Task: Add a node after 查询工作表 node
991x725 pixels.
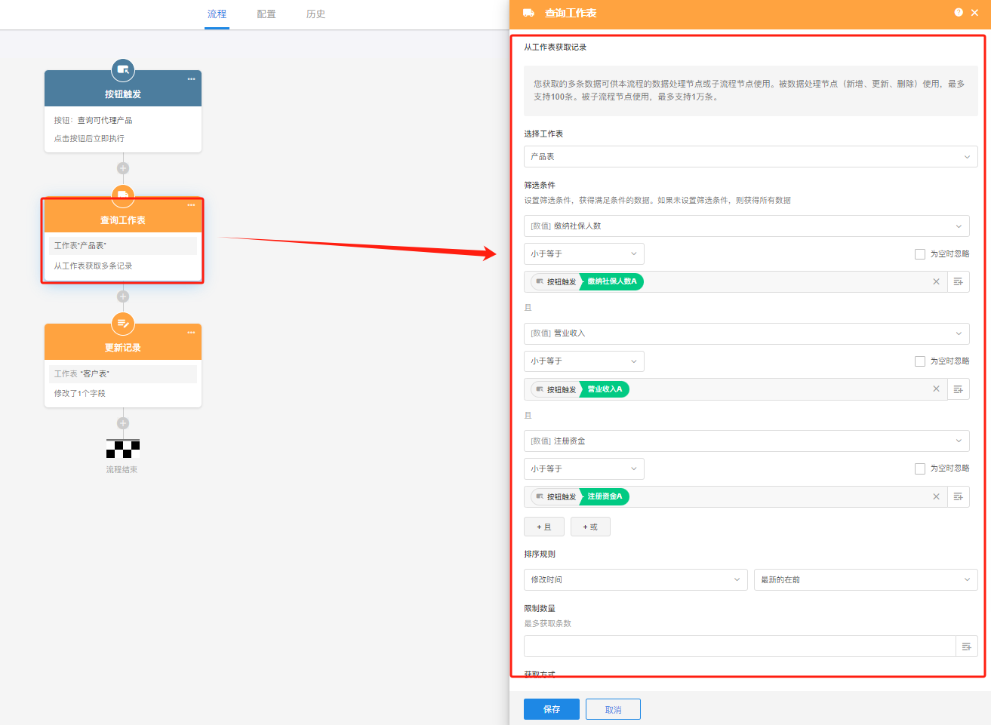Action: 123,296
